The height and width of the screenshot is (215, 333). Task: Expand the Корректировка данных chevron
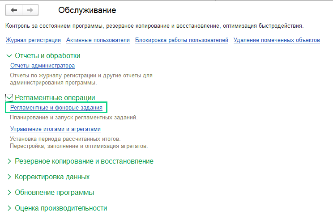coord(9,177)
